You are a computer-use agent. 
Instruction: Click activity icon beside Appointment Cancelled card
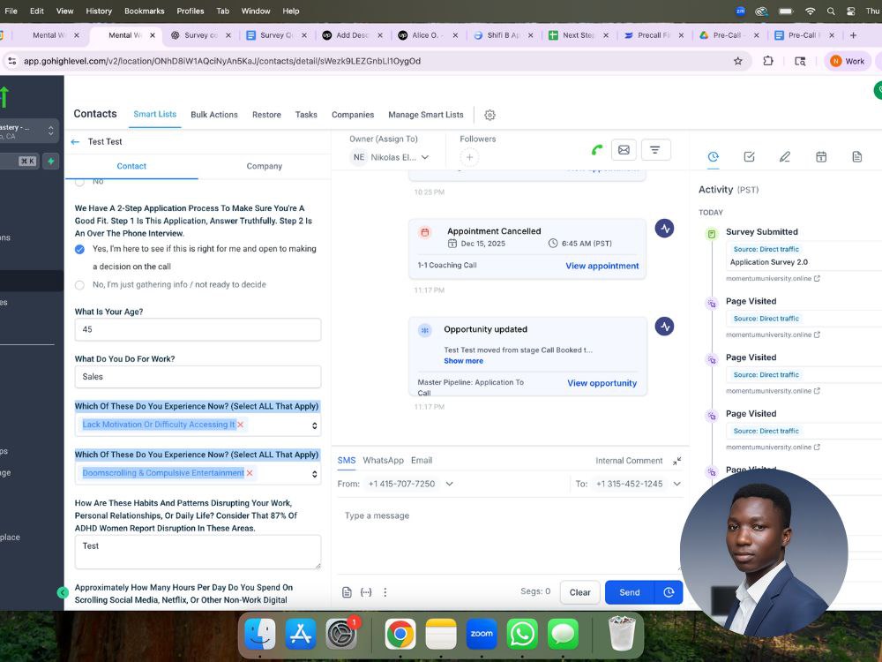pyautogui.click(x=664, y=228)
